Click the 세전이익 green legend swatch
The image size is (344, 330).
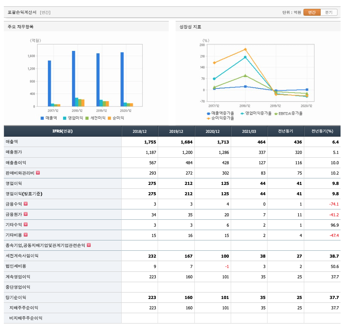[87, 118]
